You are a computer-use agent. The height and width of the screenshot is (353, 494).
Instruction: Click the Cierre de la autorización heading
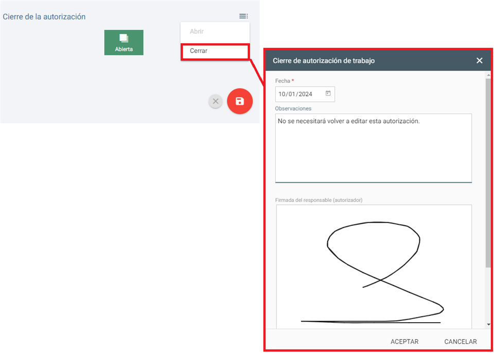[x=44, y=16]
